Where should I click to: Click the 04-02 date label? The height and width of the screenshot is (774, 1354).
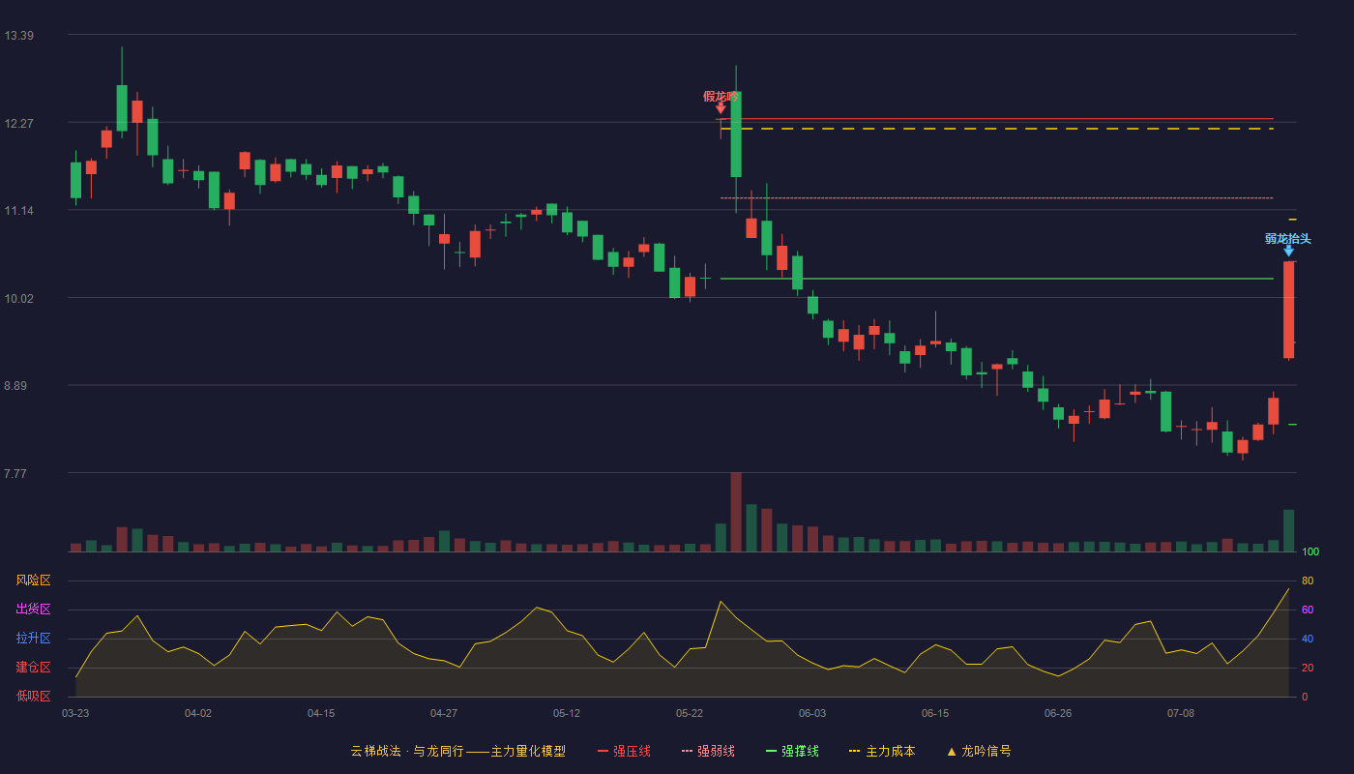pyautogui.click(x=198, y=713)
